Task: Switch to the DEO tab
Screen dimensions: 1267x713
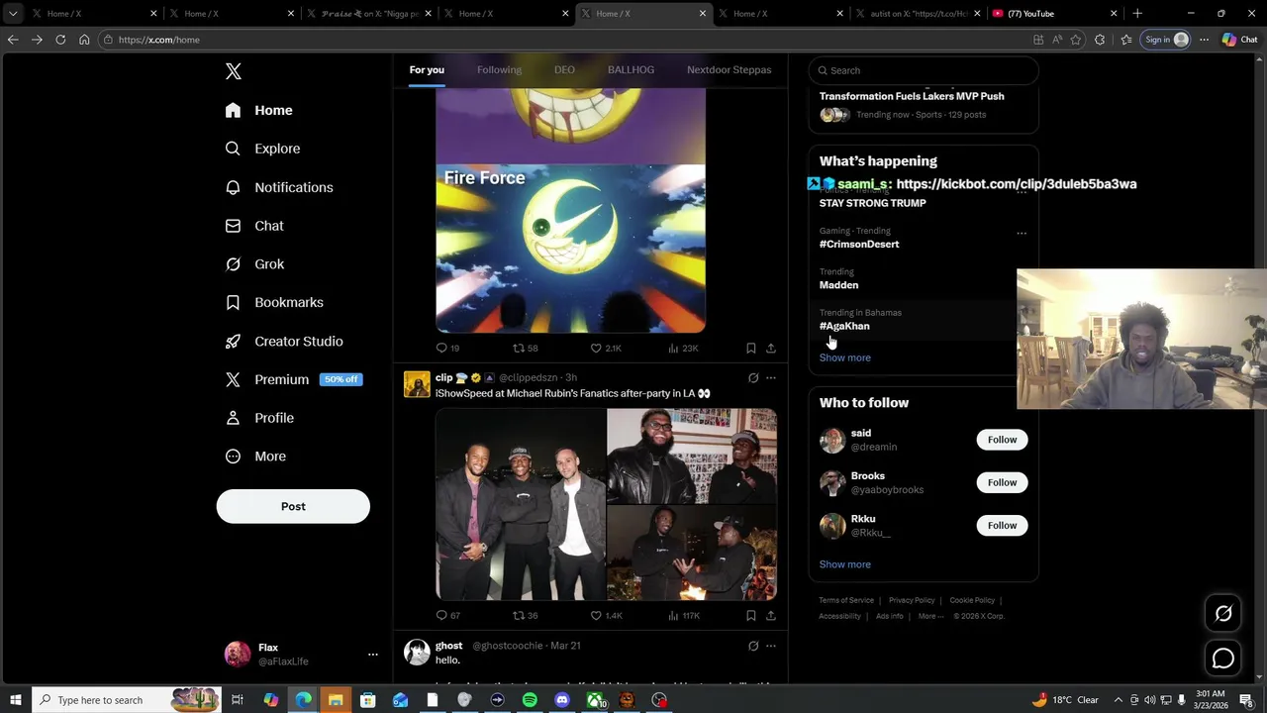Action: [564, 70]
